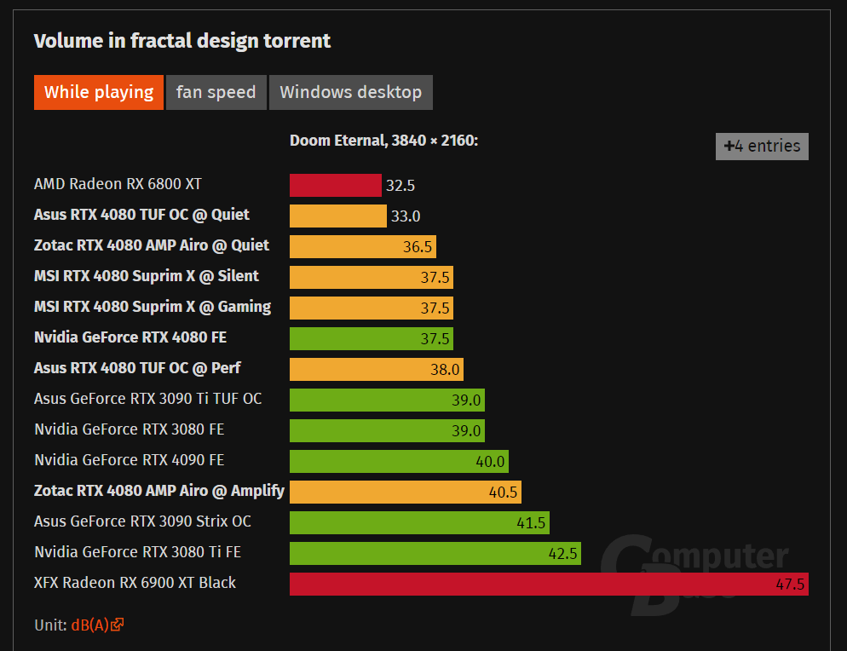Switch to the fan speed tab
Image resolution: width=847 pixels, height=651 pixels.
(x=216, y=92)
